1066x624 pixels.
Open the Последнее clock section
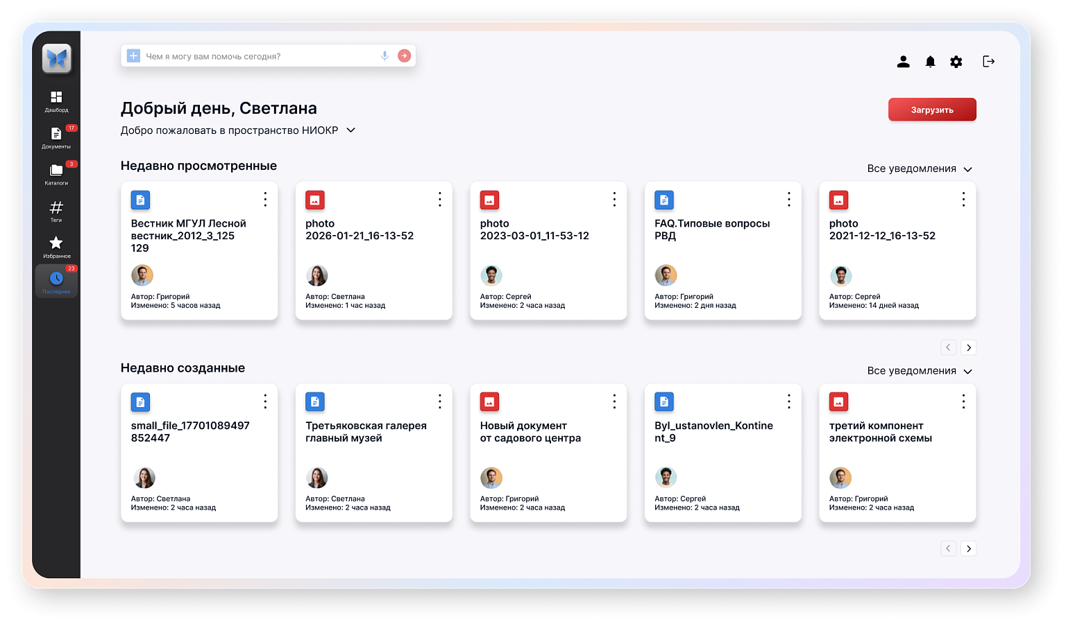[x=56, y=281]
